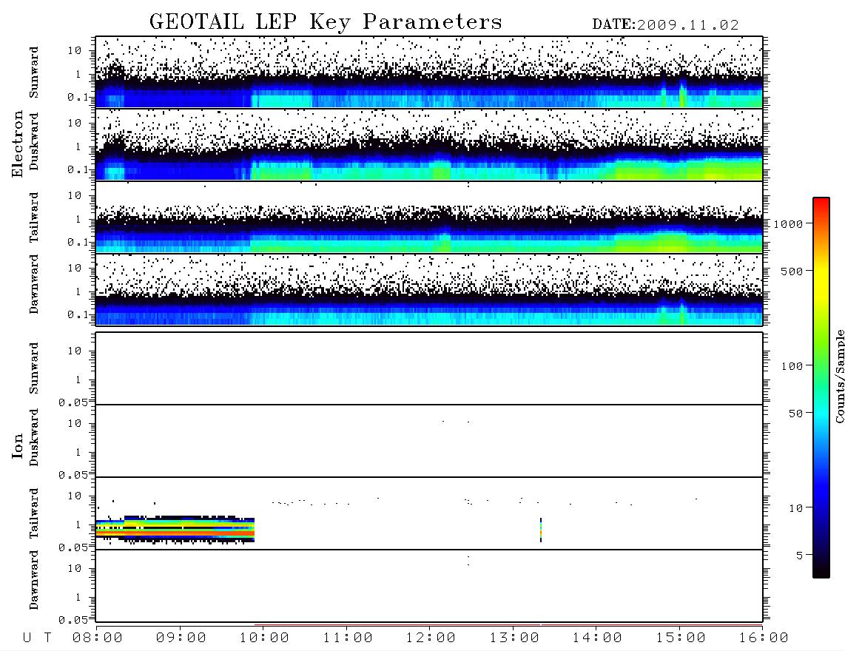Image resolution: width=845 pixels, height=651 pixels.
Task: Click the 50 colorbar tick label
Action: [795, 414]
